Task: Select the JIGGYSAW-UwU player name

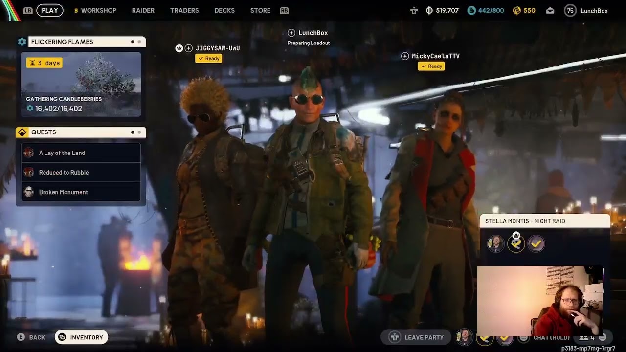Action: (218, 48)
